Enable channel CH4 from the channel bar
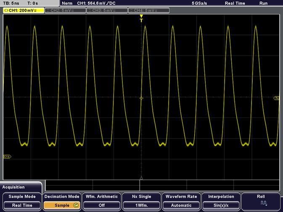The image size is (283, 212). click(x=148, y=10)
